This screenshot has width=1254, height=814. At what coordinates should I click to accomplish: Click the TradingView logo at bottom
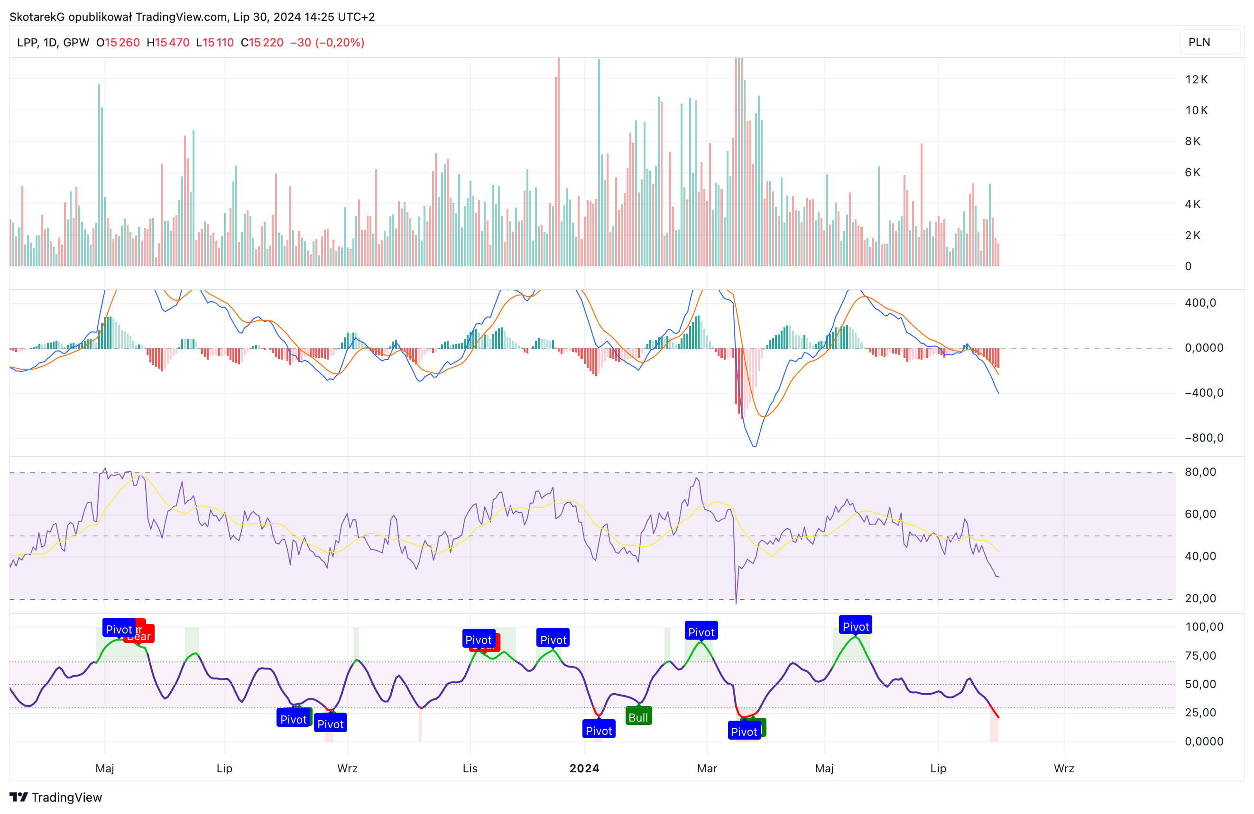click(x=56, y=797)
